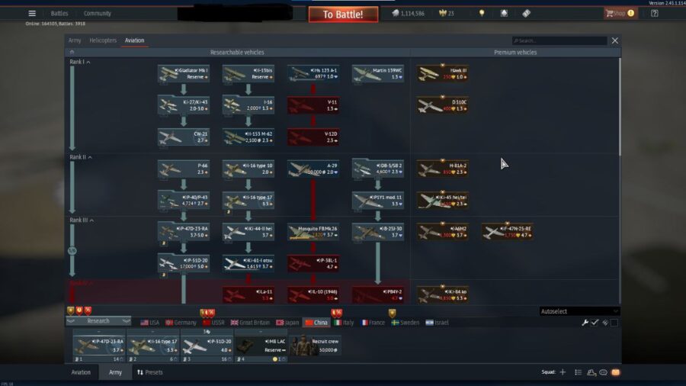Click the research tree search field

[x=560, y=40]
